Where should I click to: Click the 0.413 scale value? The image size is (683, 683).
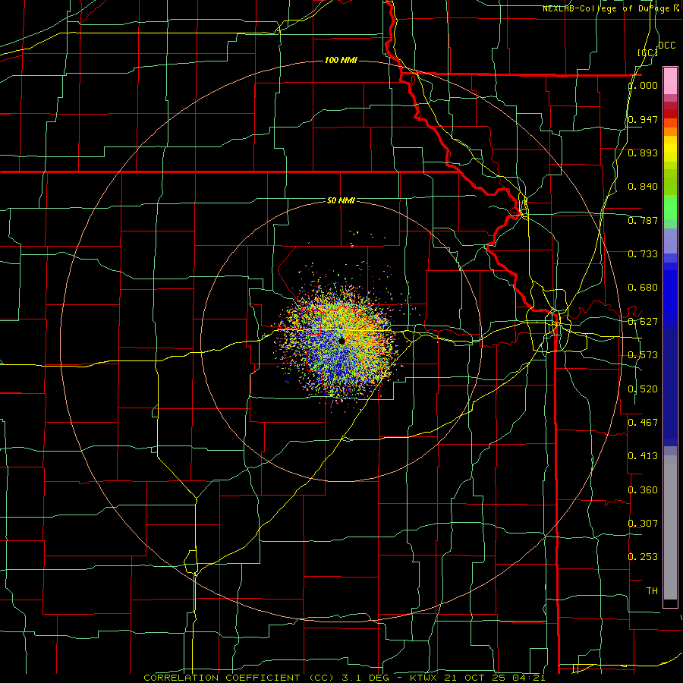point(643,456)
